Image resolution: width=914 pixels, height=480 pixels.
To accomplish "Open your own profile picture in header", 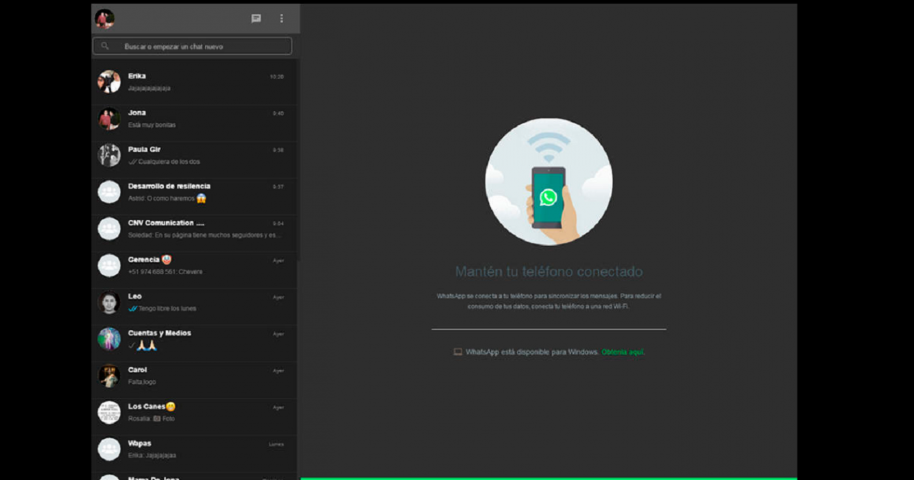I will (104, 19).
